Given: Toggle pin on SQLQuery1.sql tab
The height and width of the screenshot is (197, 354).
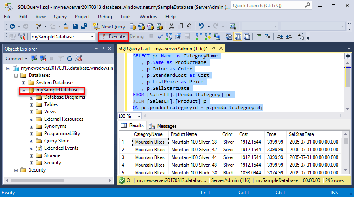Looking at the screenshot, I should 213,48.
